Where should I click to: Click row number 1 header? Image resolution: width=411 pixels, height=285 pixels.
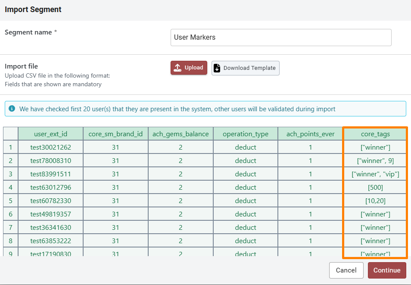(10, 147)
